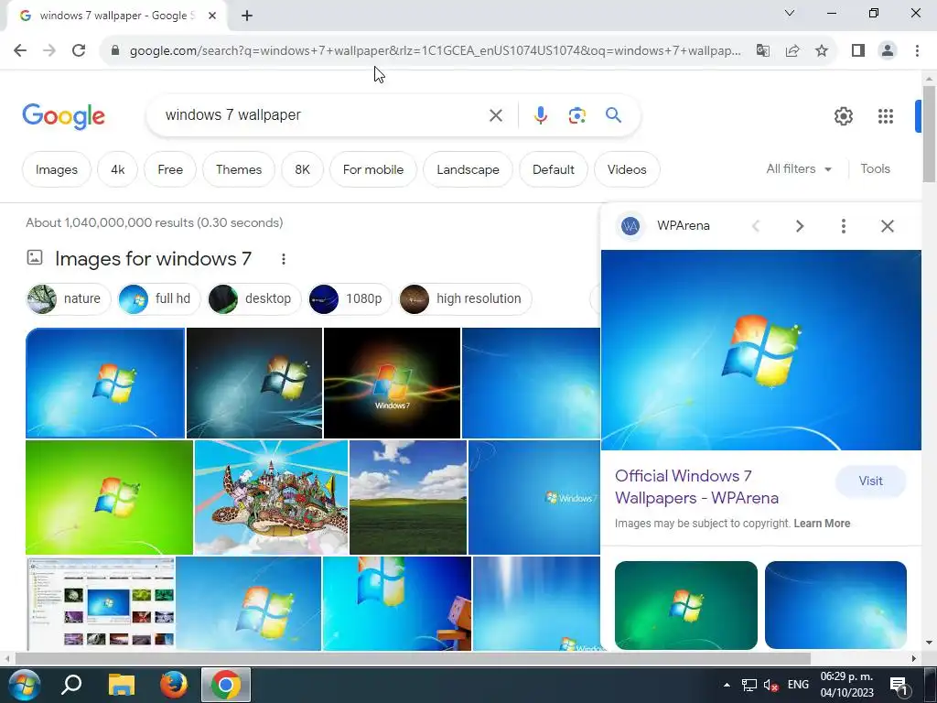
Task: Filter images by high resolution chip
Action: [465, 299]
